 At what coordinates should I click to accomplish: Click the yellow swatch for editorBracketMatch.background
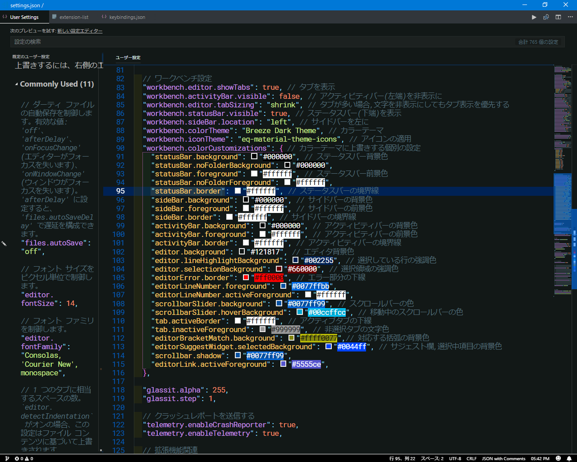pos(292,337)
